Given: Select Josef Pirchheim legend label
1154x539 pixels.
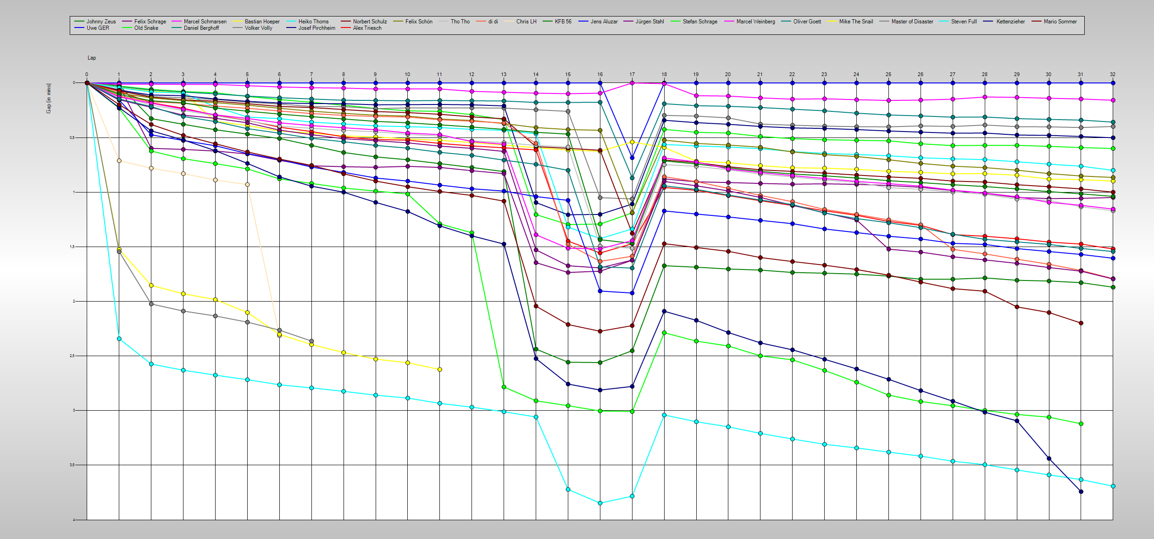Looking at the screenshot, I should (x=316, y=28).
